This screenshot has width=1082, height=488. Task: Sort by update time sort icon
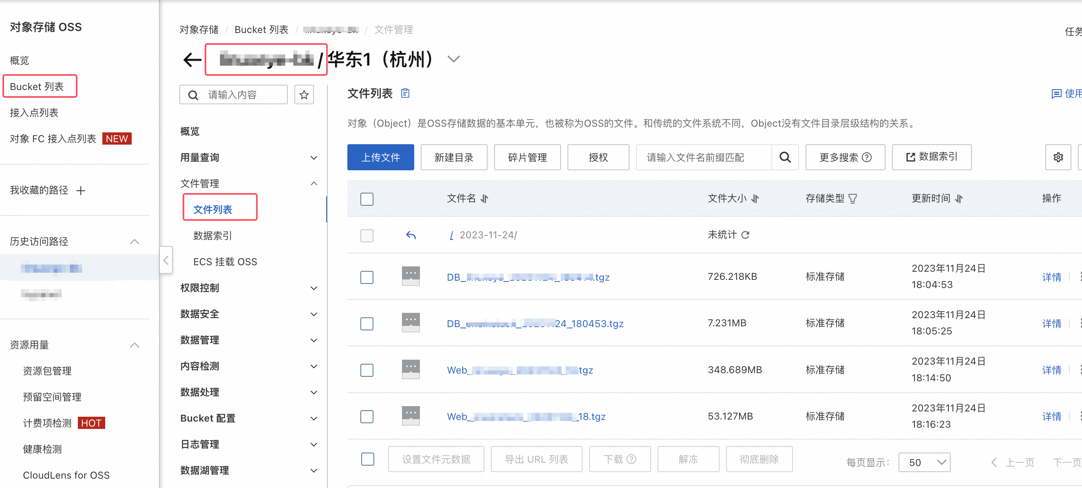958,198
